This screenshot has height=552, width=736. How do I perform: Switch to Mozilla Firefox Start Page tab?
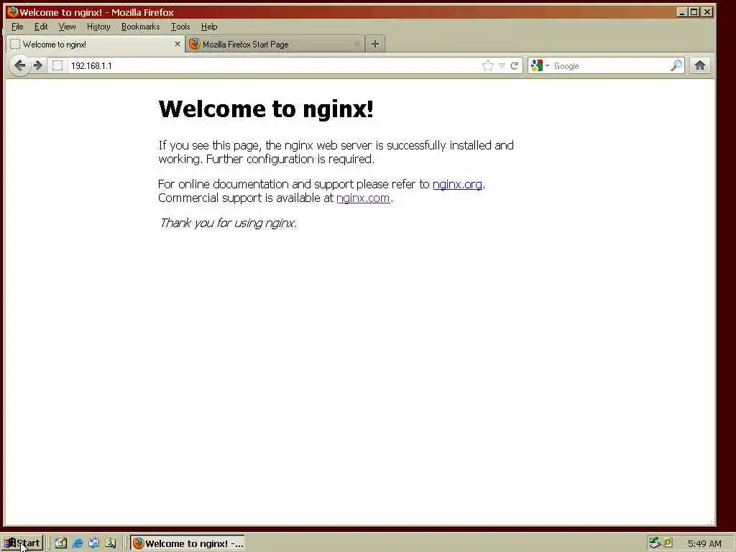pos(275,44)
